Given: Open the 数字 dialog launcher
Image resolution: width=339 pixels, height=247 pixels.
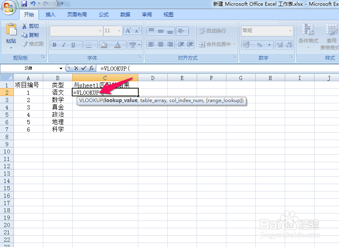Looking at the screenshot, I should (x=291, y=57).
